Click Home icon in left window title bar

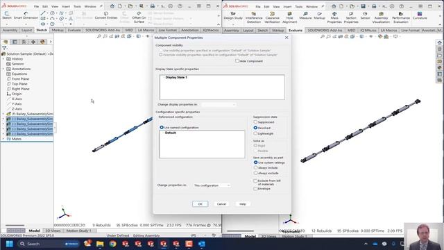click(112, 6)
